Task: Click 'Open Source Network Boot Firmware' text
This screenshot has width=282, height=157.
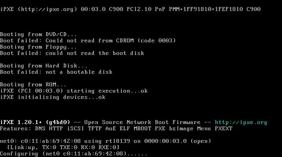Action: [142, 122]
